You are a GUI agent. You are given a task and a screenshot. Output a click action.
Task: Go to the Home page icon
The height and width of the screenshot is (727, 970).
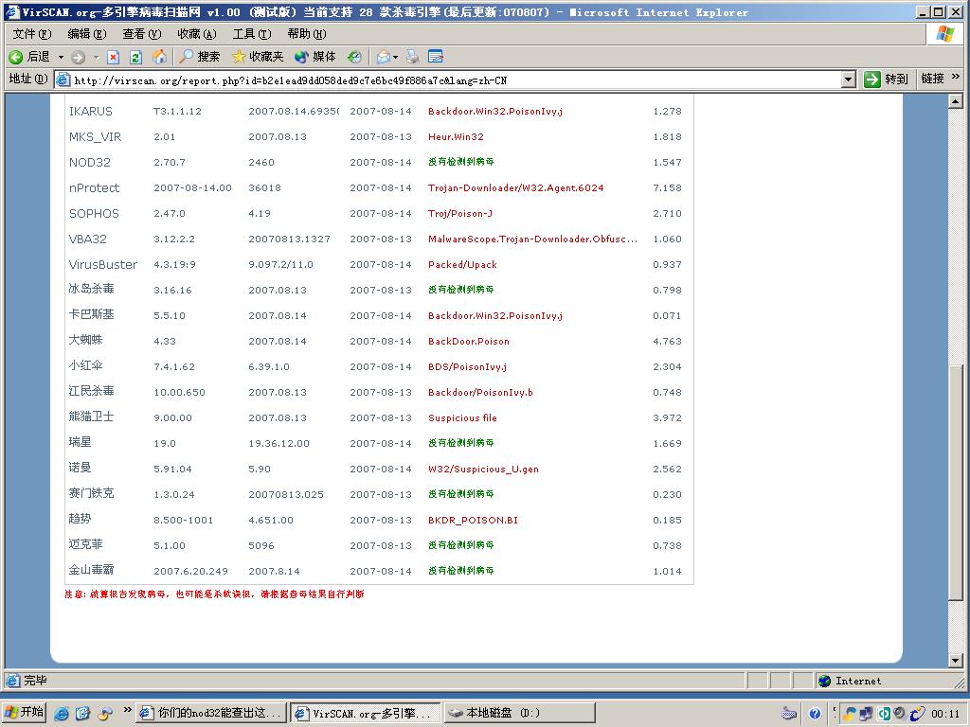tap(159, 58)
